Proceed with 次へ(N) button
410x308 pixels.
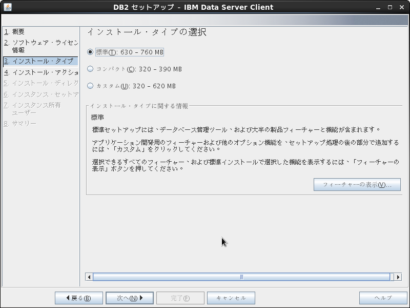tap(130, 298)
